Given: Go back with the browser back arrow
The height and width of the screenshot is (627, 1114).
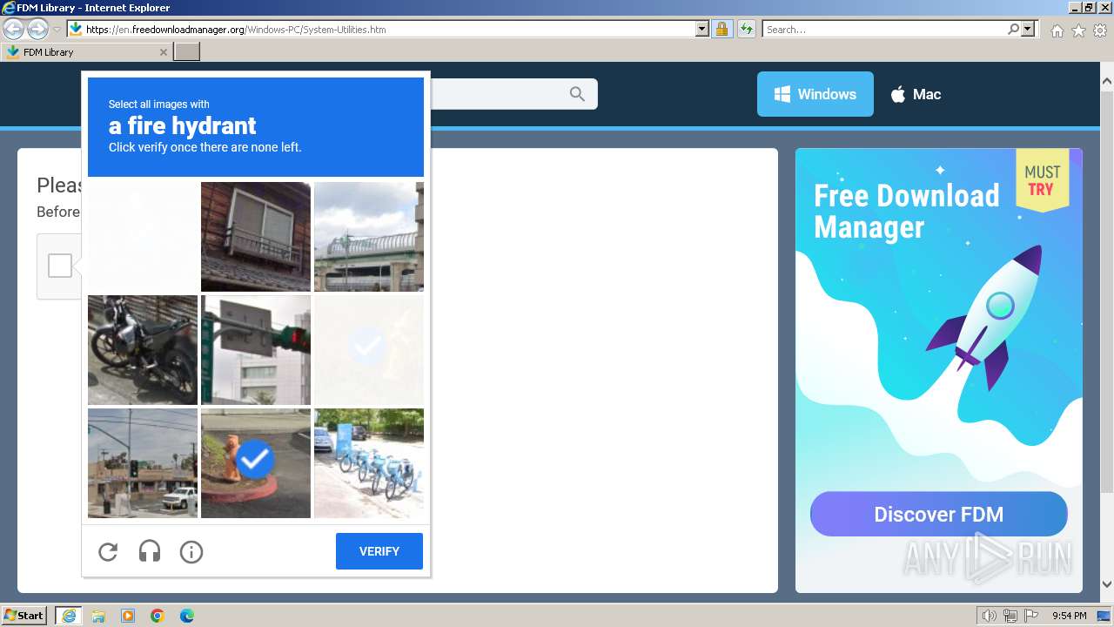Looking at the screenshot, I should pyautogui.click(x=13, y=29).
